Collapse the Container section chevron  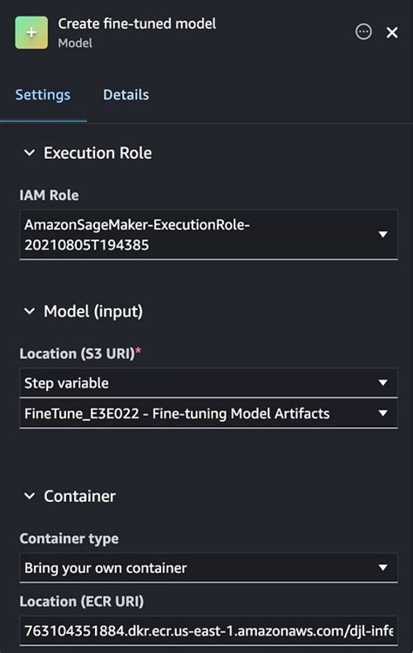30,496
